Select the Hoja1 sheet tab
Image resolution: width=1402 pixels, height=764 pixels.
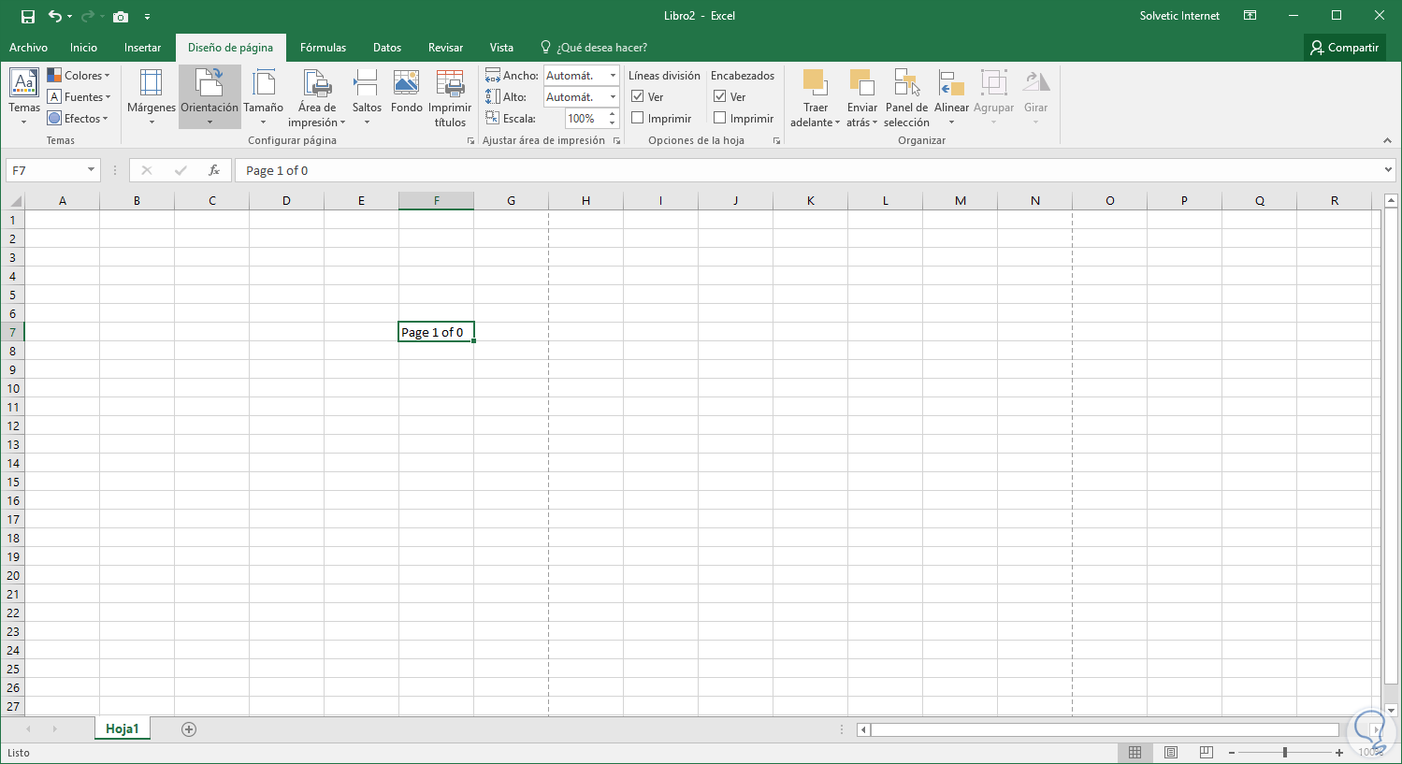(x=122, y=728)
